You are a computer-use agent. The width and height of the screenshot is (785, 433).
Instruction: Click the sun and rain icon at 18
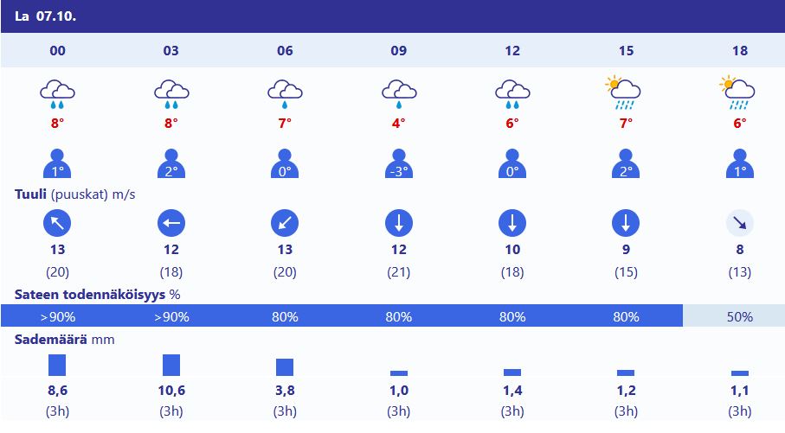pyautogui.click(x=737, y=93)
